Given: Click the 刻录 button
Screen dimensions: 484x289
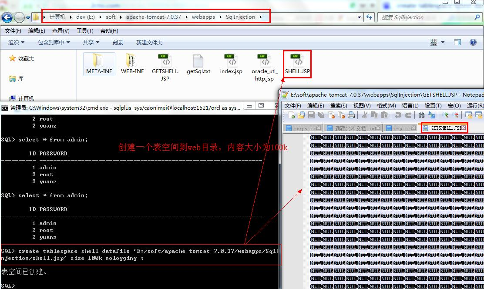Looking at the screenshot, I should (x=118, y=43).
